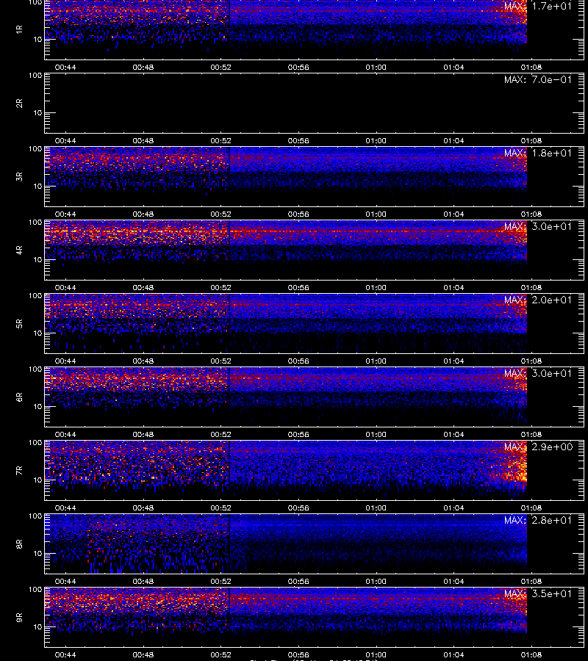Click the 00:52 time label below the 9R panel

220,654
